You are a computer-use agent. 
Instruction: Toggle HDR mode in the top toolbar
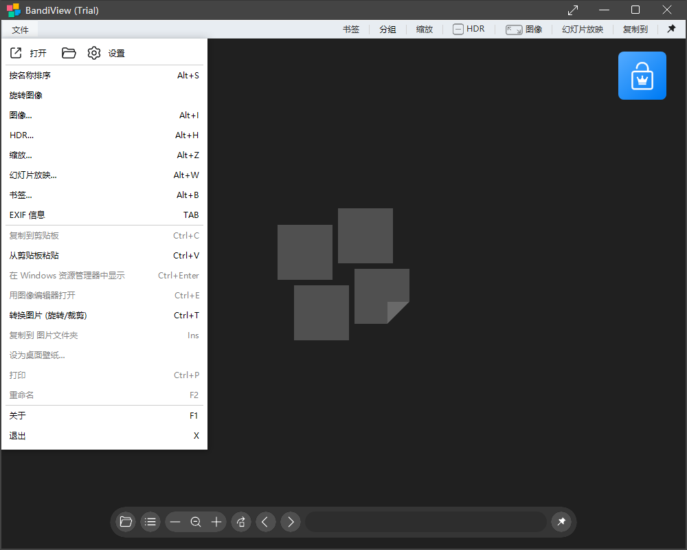click(x=469, y=29)
